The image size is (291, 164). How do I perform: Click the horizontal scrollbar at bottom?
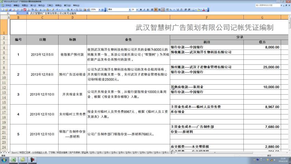point(215,153)
